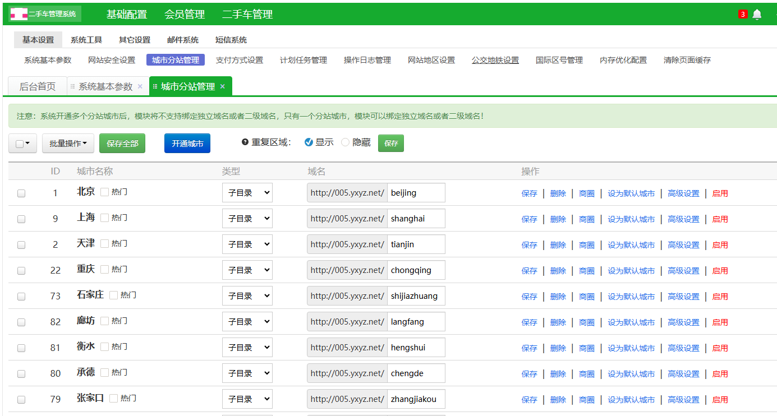
Task: Click green 保存 button next to 隐藏
Action: (391, 143)
